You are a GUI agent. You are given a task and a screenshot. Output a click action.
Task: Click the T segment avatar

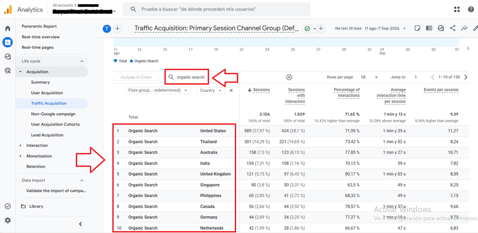[106, 28]
